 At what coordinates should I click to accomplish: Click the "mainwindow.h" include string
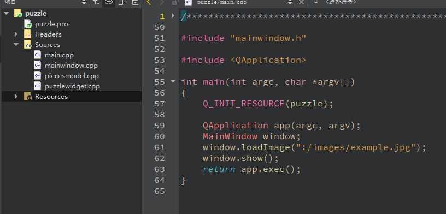click(268, 38)
